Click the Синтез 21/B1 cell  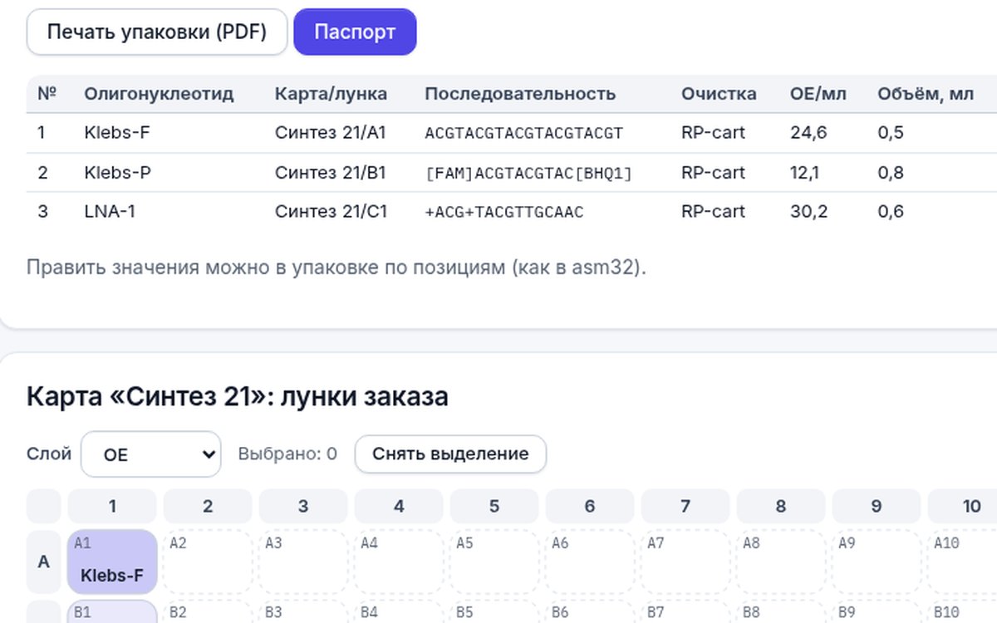pos(331,173)
